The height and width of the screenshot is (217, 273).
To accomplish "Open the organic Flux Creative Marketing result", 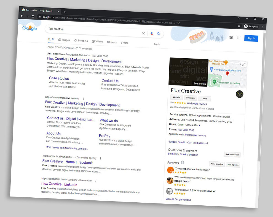I will pos(82,104).
